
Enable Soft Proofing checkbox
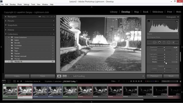click(x=71, y=76)
